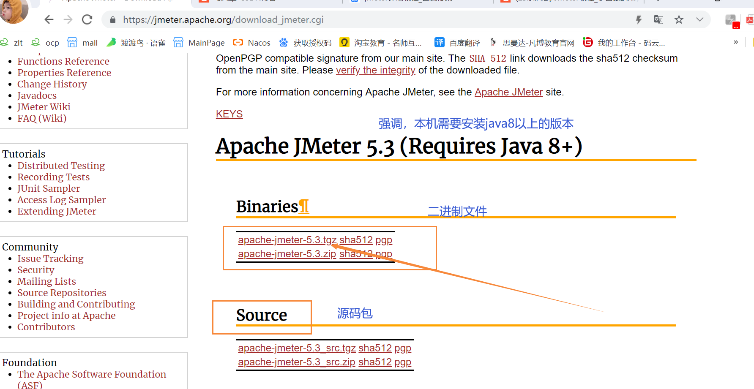Switch to the Apache JMeter download tab
This screenshot has width=754, height=389.
[118, 2]
